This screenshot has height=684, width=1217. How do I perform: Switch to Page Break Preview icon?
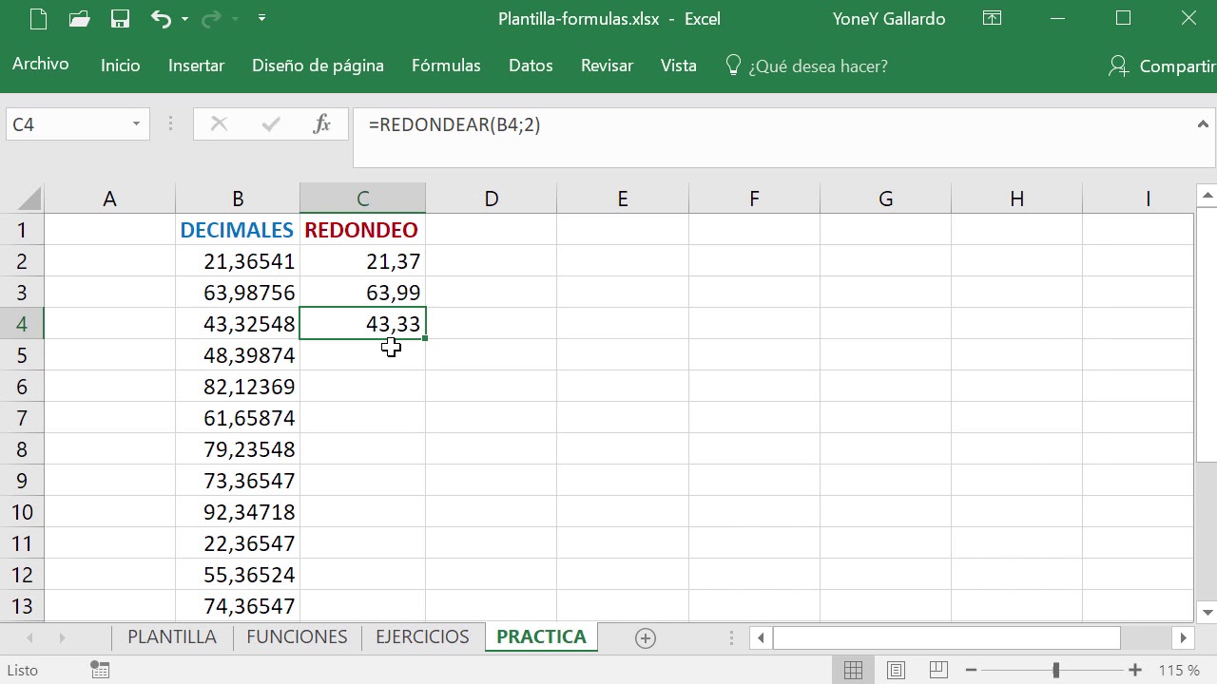pyautogui.click(x=937, y=670)
